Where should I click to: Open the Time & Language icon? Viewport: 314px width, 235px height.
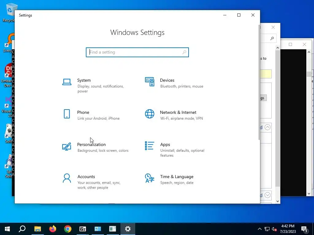click(150, 178)
